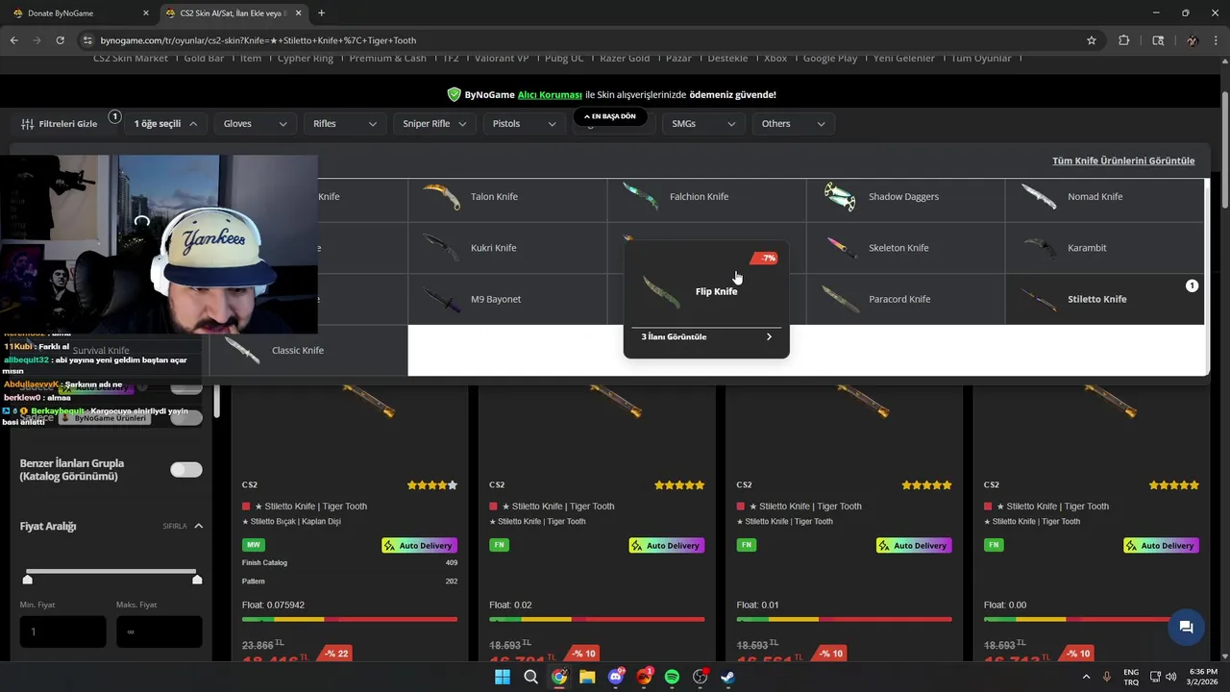1230x692 pixels.
Task: Toggle Sadece ByNoGame Ürünleri switch
Action: (x=186, y=417)
